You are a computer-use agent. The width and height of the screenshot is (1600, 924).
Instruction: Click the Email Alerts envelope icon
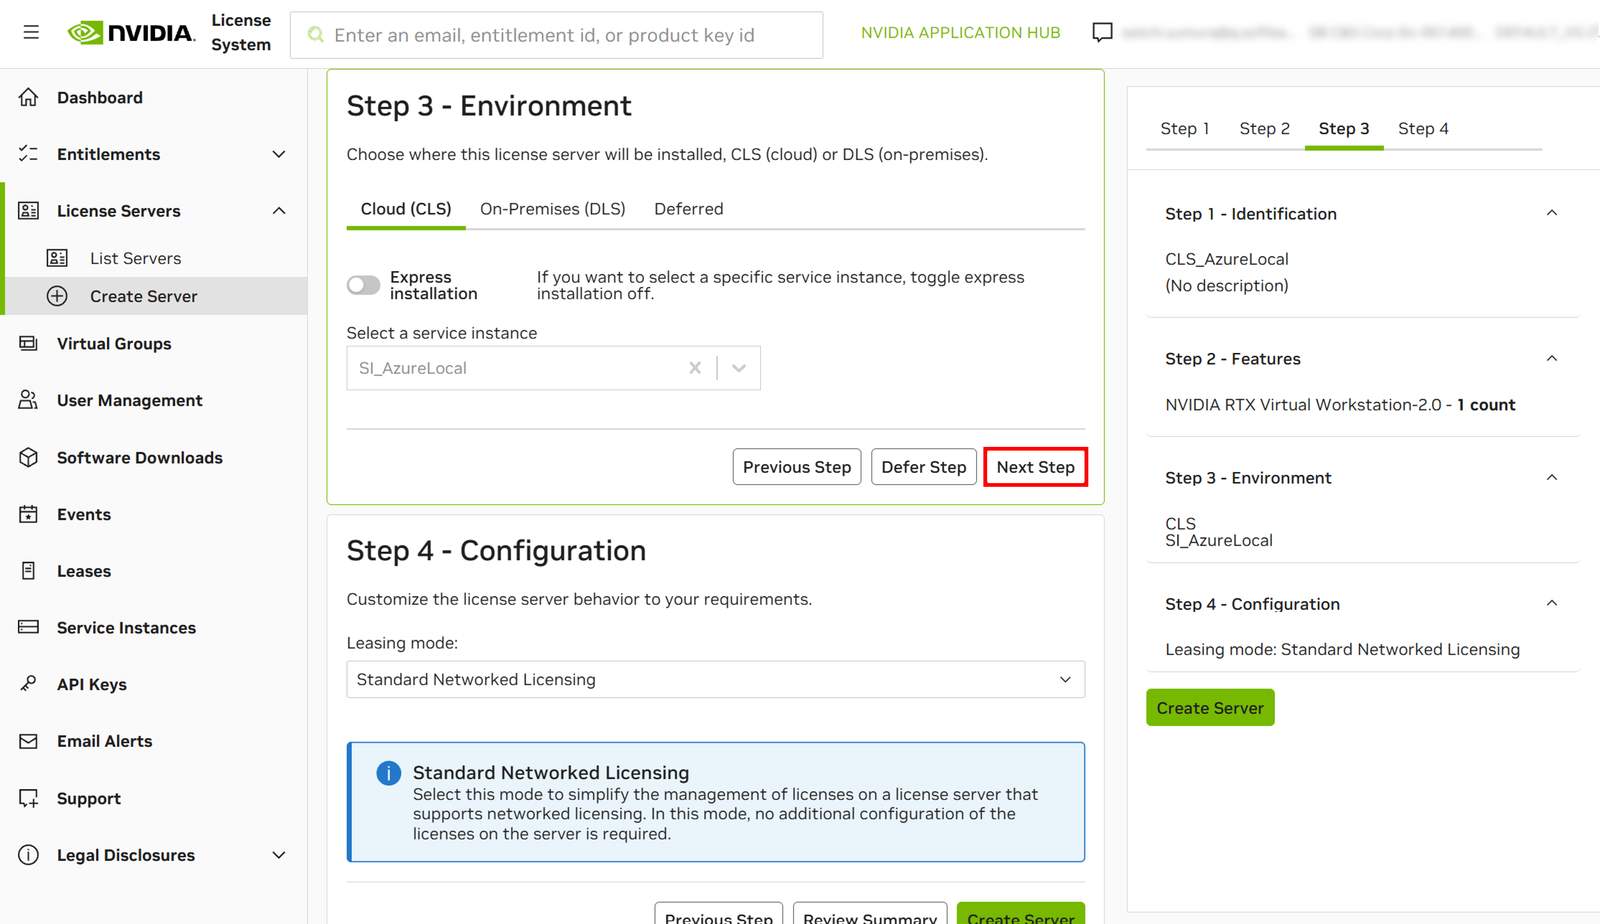click(x=28, y=741)
